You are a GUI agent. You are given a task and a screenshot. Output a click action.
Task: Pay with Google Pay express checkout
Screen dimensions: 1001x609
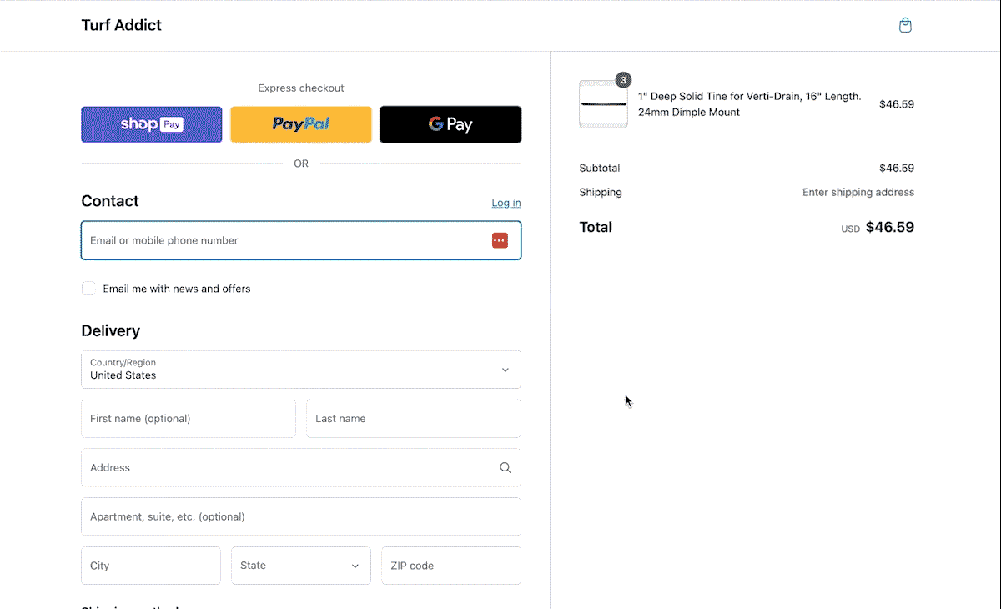point(450,124)
